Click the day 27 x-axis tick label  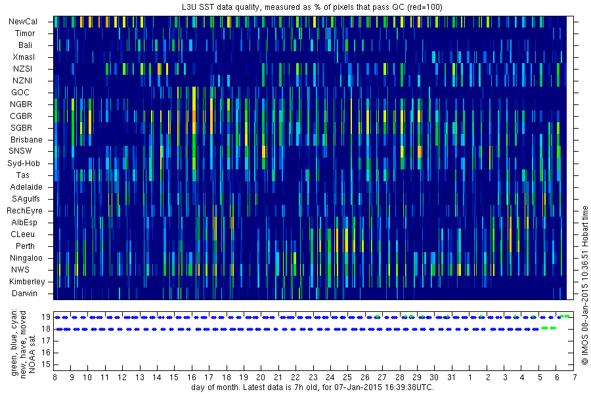click(382, 378)
